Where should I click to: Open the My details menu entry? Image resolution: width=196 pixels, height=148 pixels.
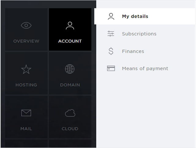click(145, 16)
